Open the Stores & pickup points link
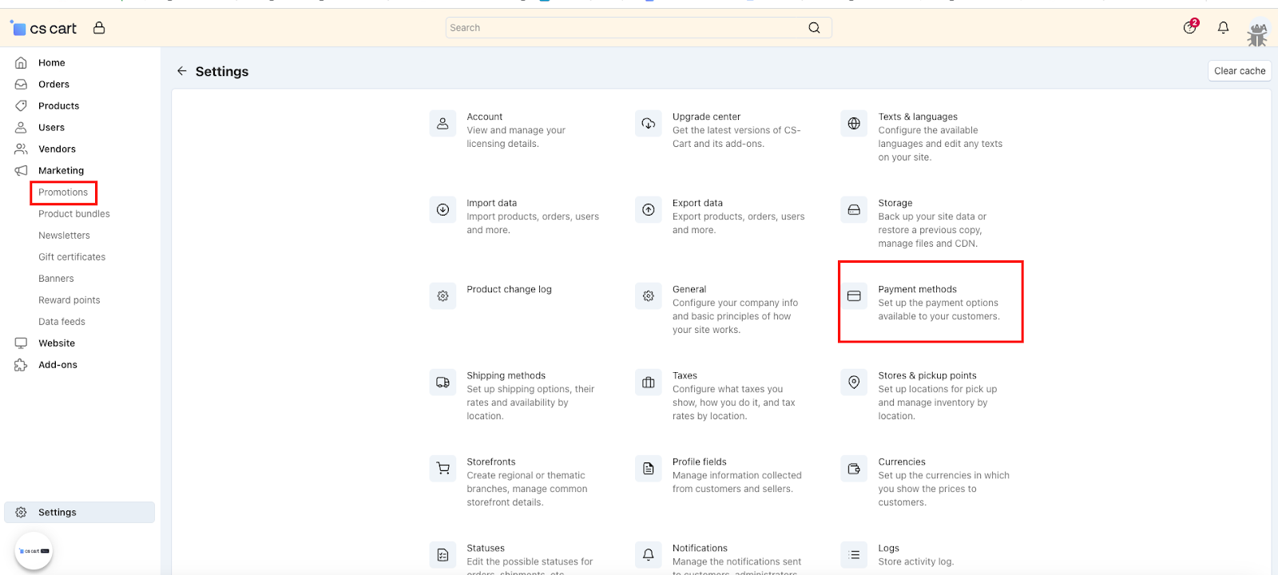1278x575 pixels. 927,375
